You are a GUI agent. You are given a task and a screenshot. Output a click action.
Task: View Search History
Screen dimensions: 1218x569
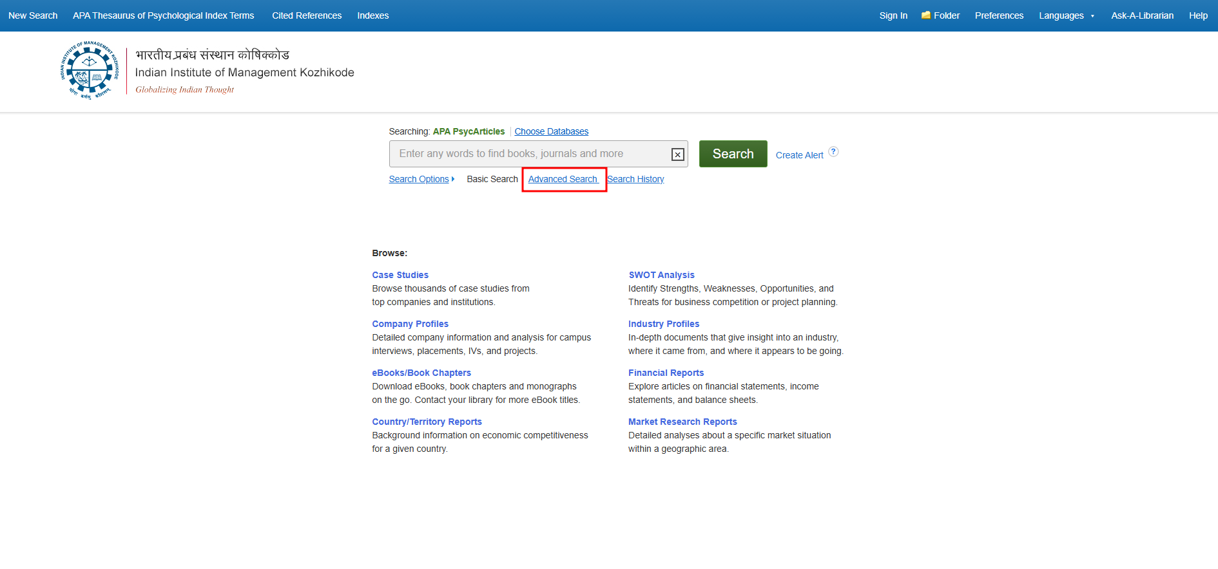point(635,179)
